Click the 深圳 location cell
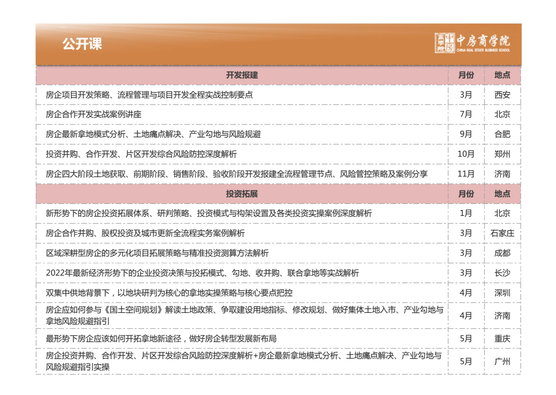556x395 pixels. [502, 293]
